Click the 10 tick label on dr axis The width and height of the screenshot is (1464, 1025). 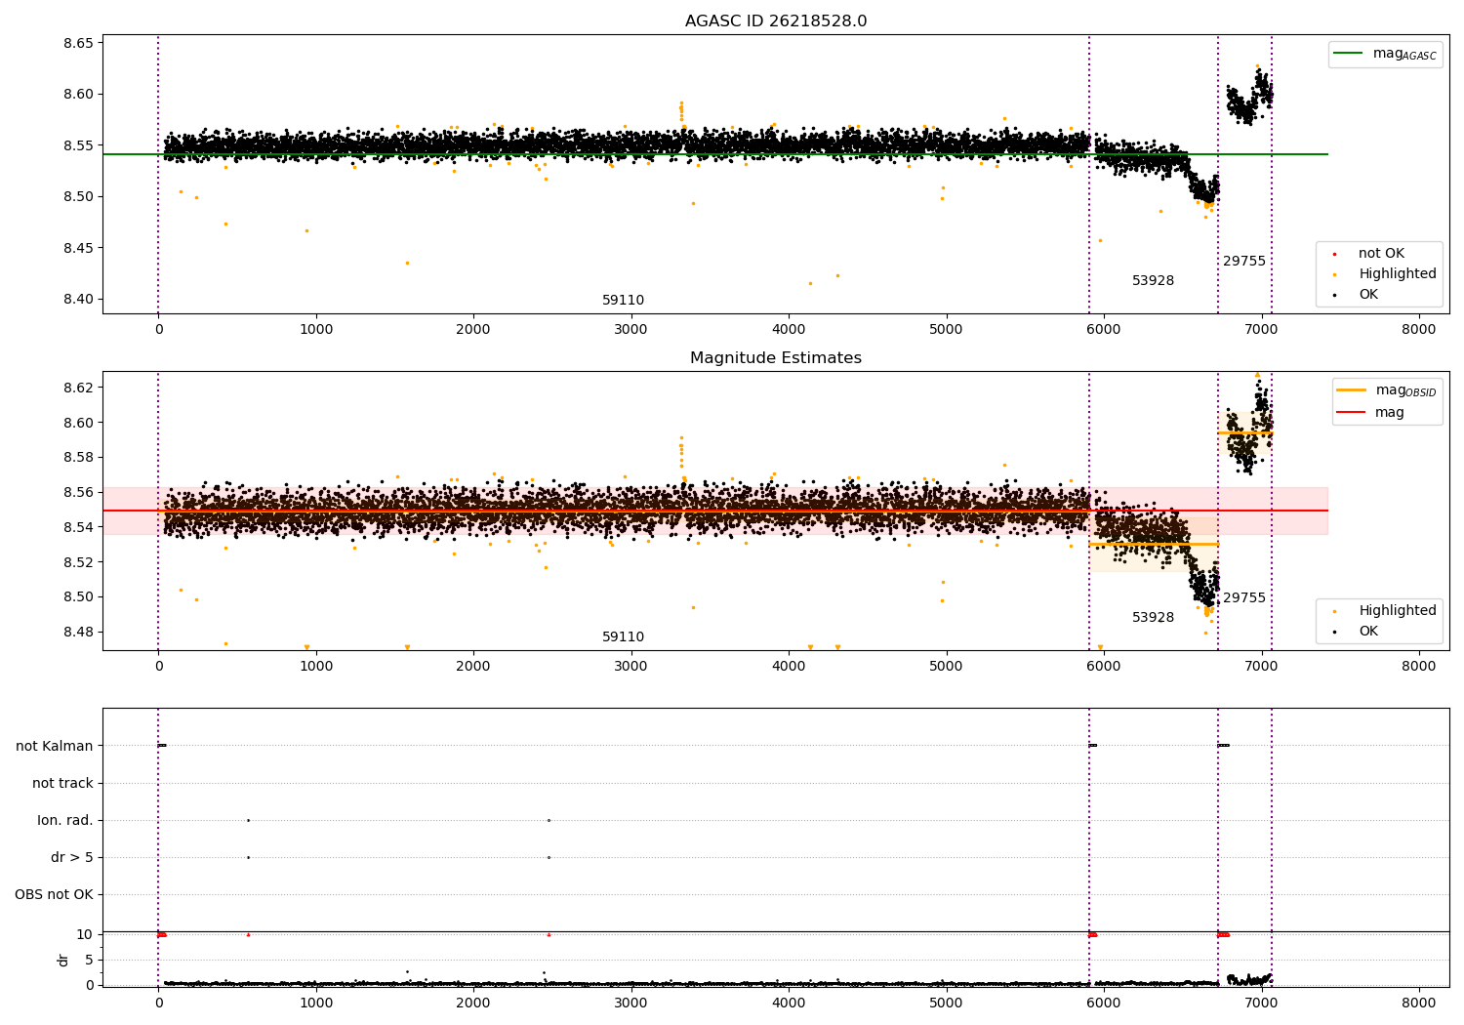tap(85, 935)
